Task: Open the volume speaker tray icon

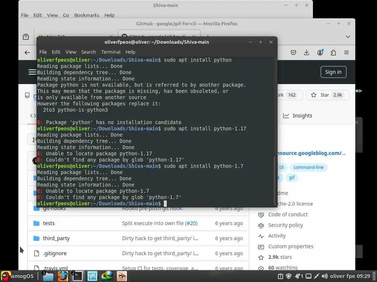Action: (325, 276)
